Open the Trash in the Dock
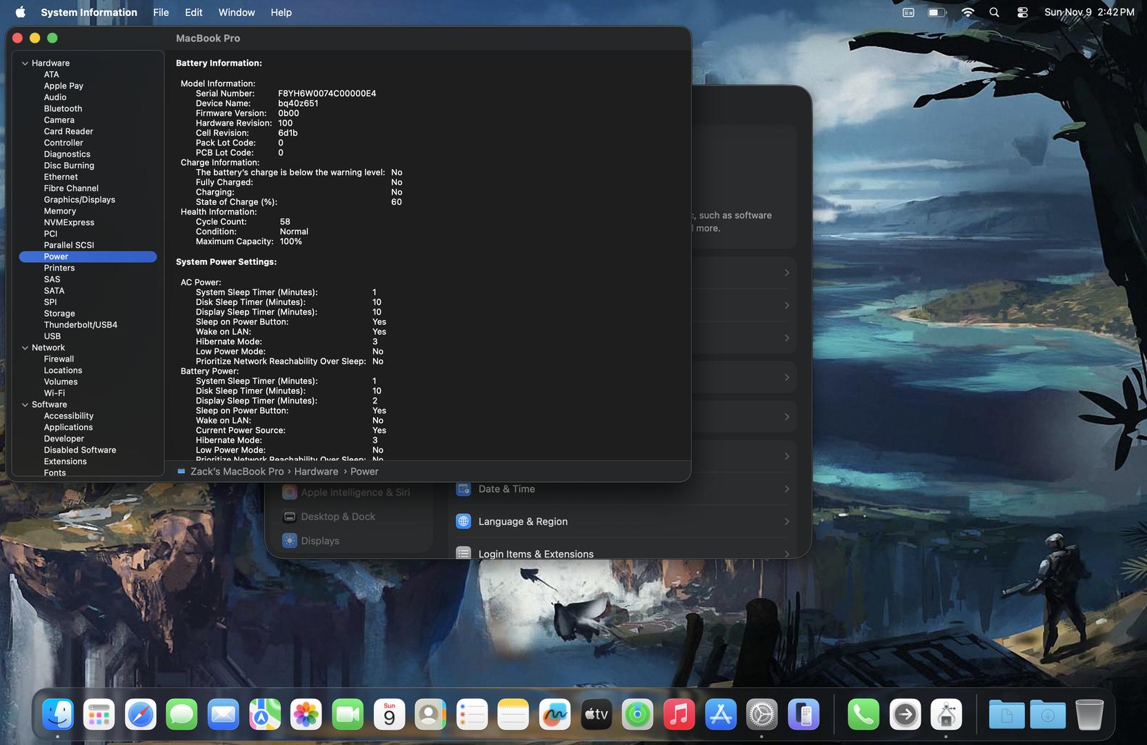This screenshot has height=745, width=1147. [1089, 715]
